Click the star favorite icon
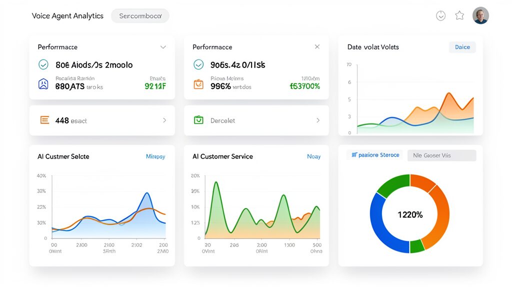This screenshot has width=512, height=288. pos(459,15)
